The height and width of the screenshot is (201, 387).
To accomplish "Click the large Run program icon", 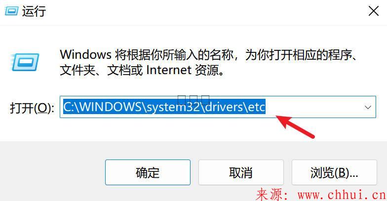I will coord(25,62).
